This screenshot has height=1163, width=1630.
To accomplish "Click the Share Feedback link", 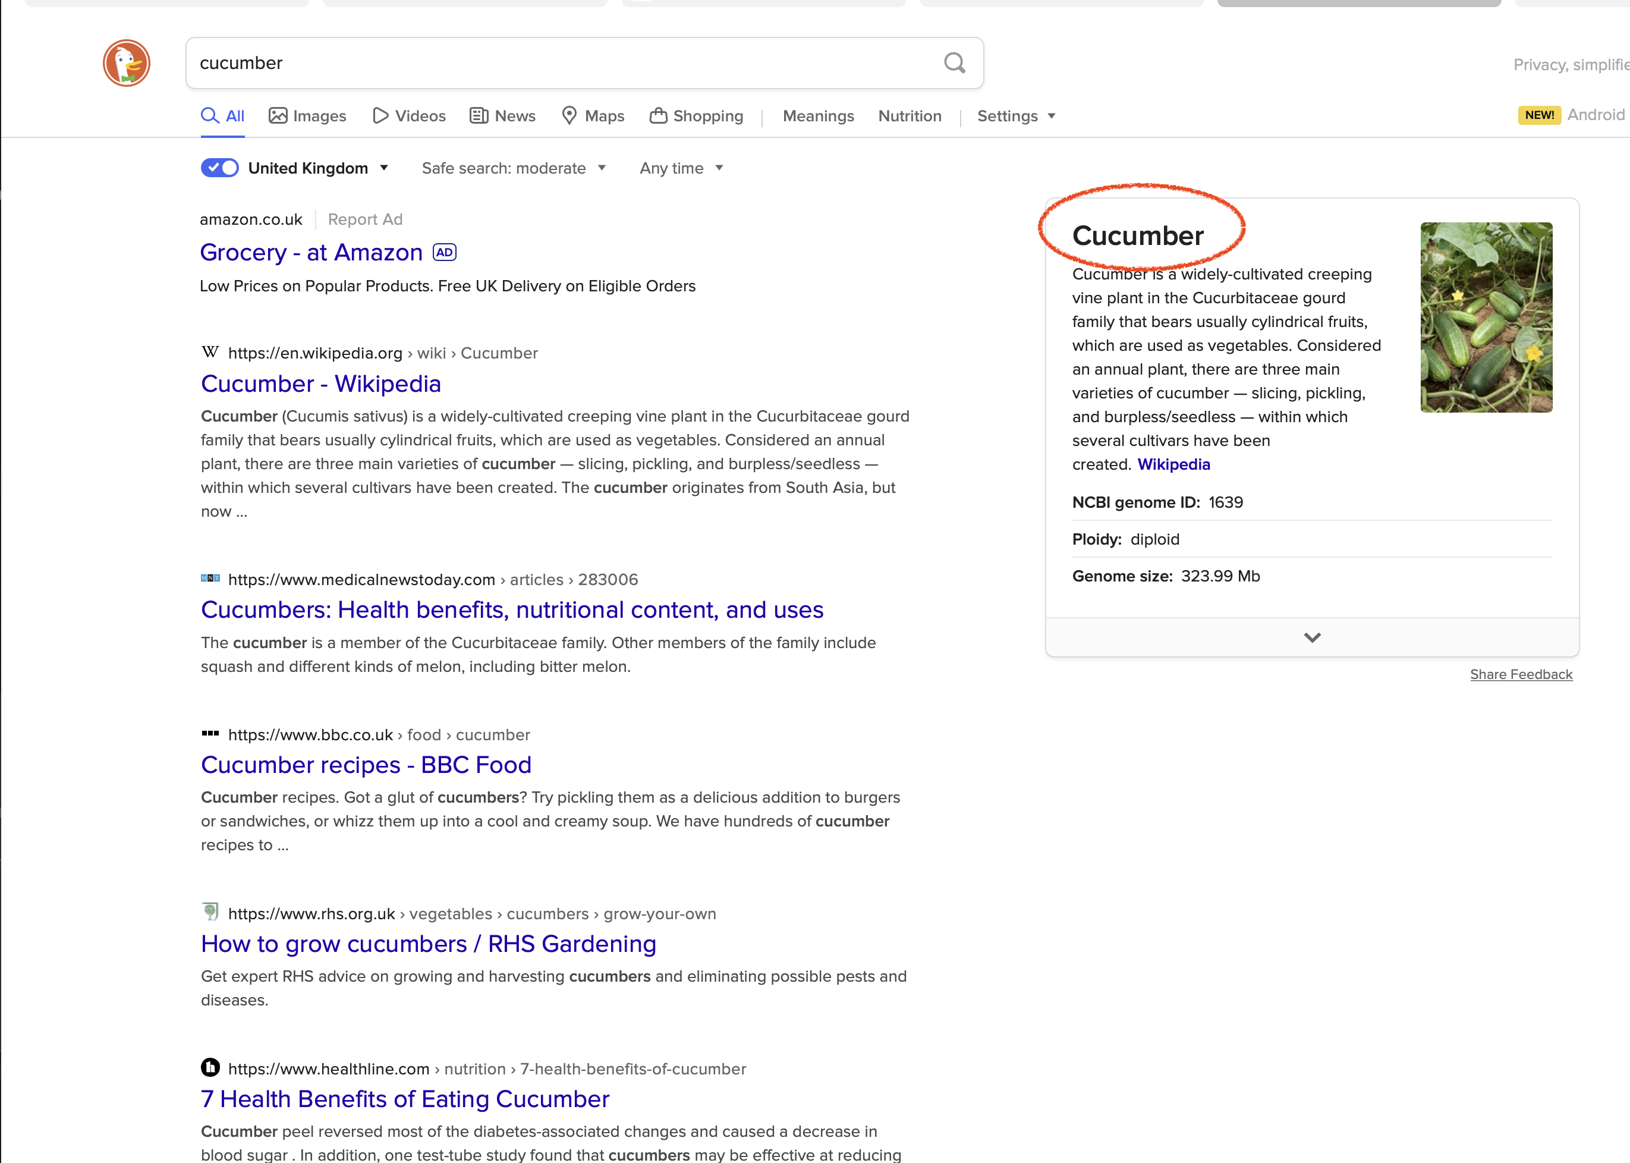I will coord(1521,675).
